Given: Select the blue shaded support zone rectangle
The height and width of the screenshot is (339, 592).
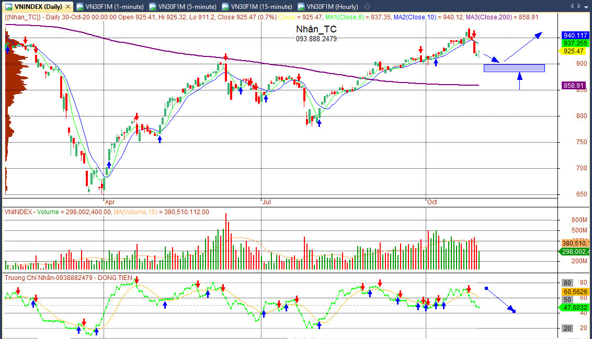Looking at the screenshot, I should pos(514,68).
